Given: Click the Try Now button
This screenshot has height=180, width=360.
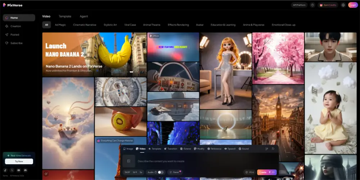Looking at the screenshot, I should point(19,162).
